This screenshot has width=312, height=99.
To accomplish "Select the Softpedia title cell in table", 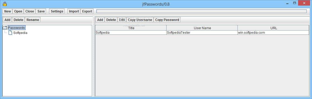I will click(131, 33).
